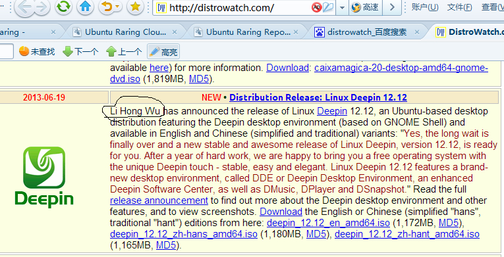Screen dimensions: 504x257
Task: Find previous match with 上一个
Action: click(x=124, y=51)
